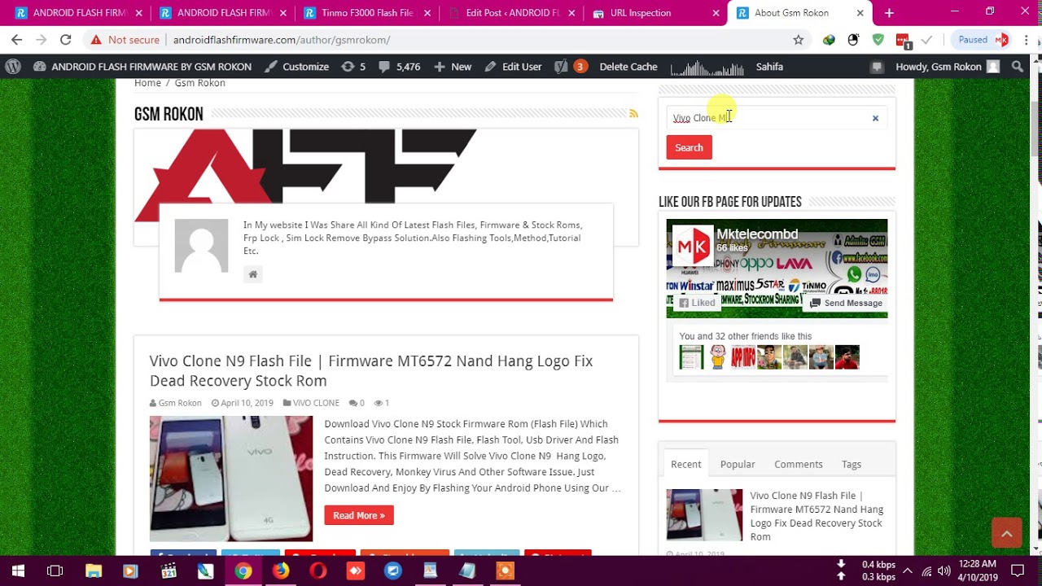
Task: Switch to the Tinmo F3000 Flash File tab
Action: pyautogui.click(x=368, y=13)
